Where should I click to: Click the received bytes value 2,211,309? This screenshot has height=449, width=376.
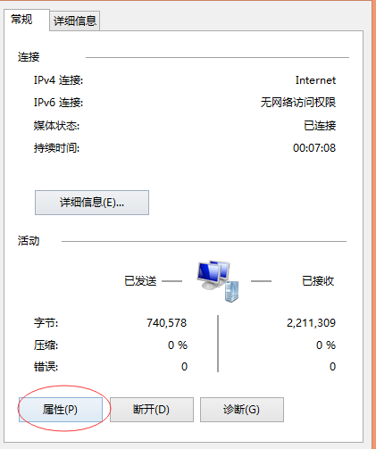311,323
